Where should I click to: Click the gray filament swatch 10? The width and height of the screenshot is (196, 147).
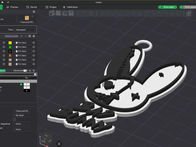(10, 60)
